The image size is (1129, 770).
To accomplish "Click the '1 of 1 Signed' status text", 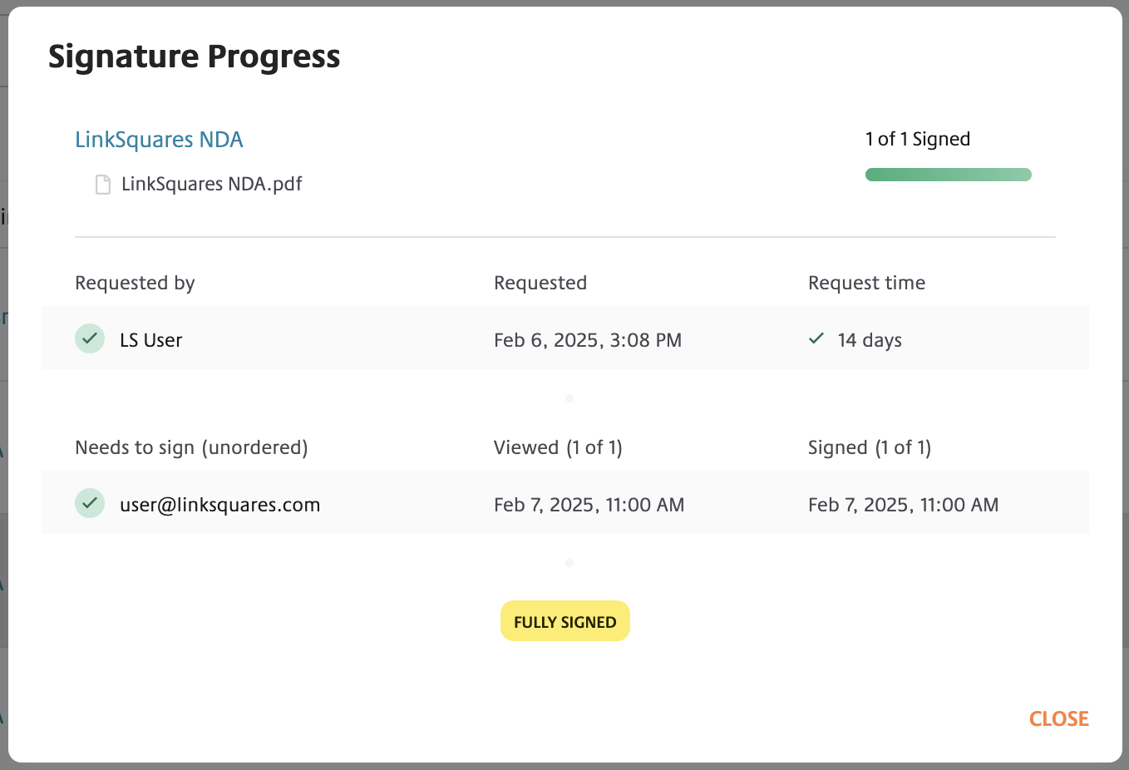I will point(918,139).
